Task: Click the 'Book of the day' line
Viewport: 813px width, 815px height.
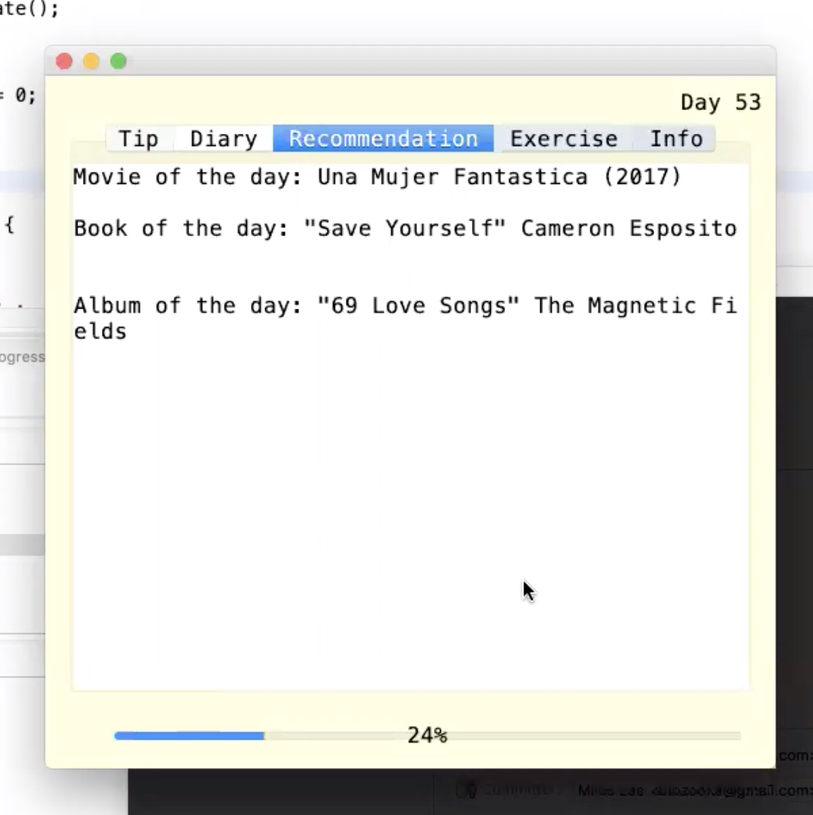Action: coord(405,229)
